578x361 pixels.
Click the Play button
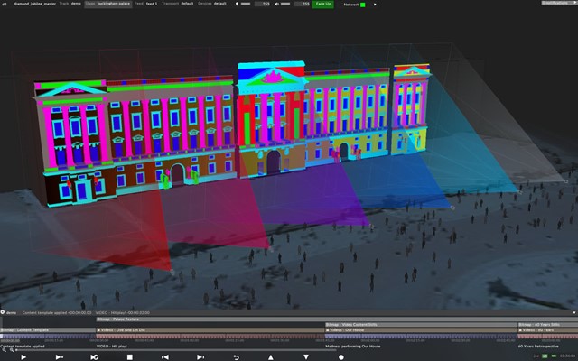[23, 357]
